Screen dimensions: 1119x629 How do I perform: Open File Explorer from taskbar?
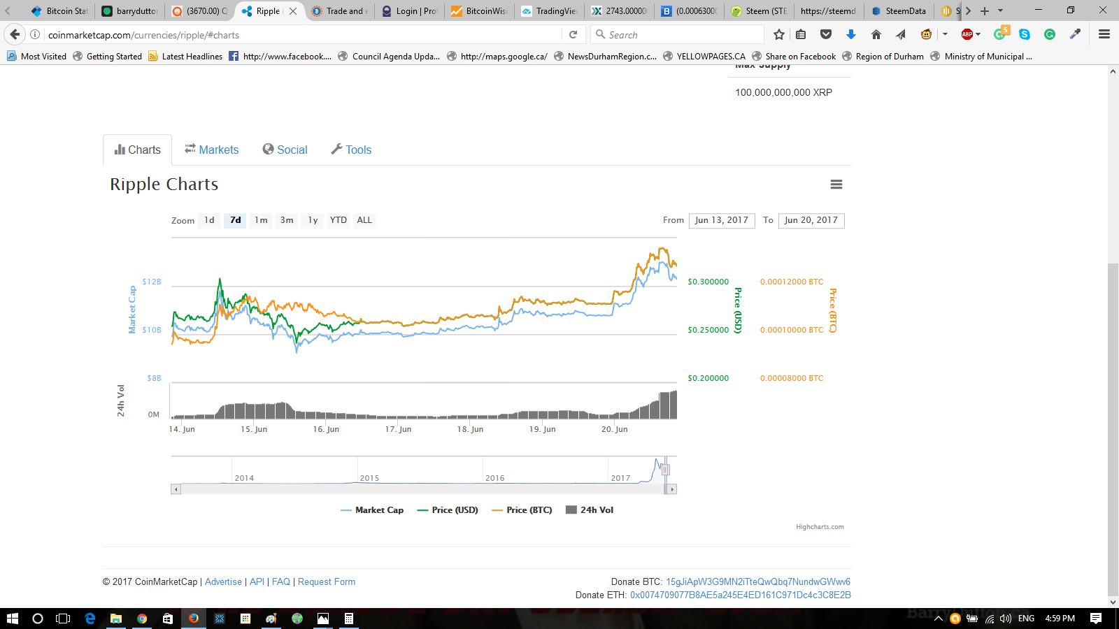point(116,619)
